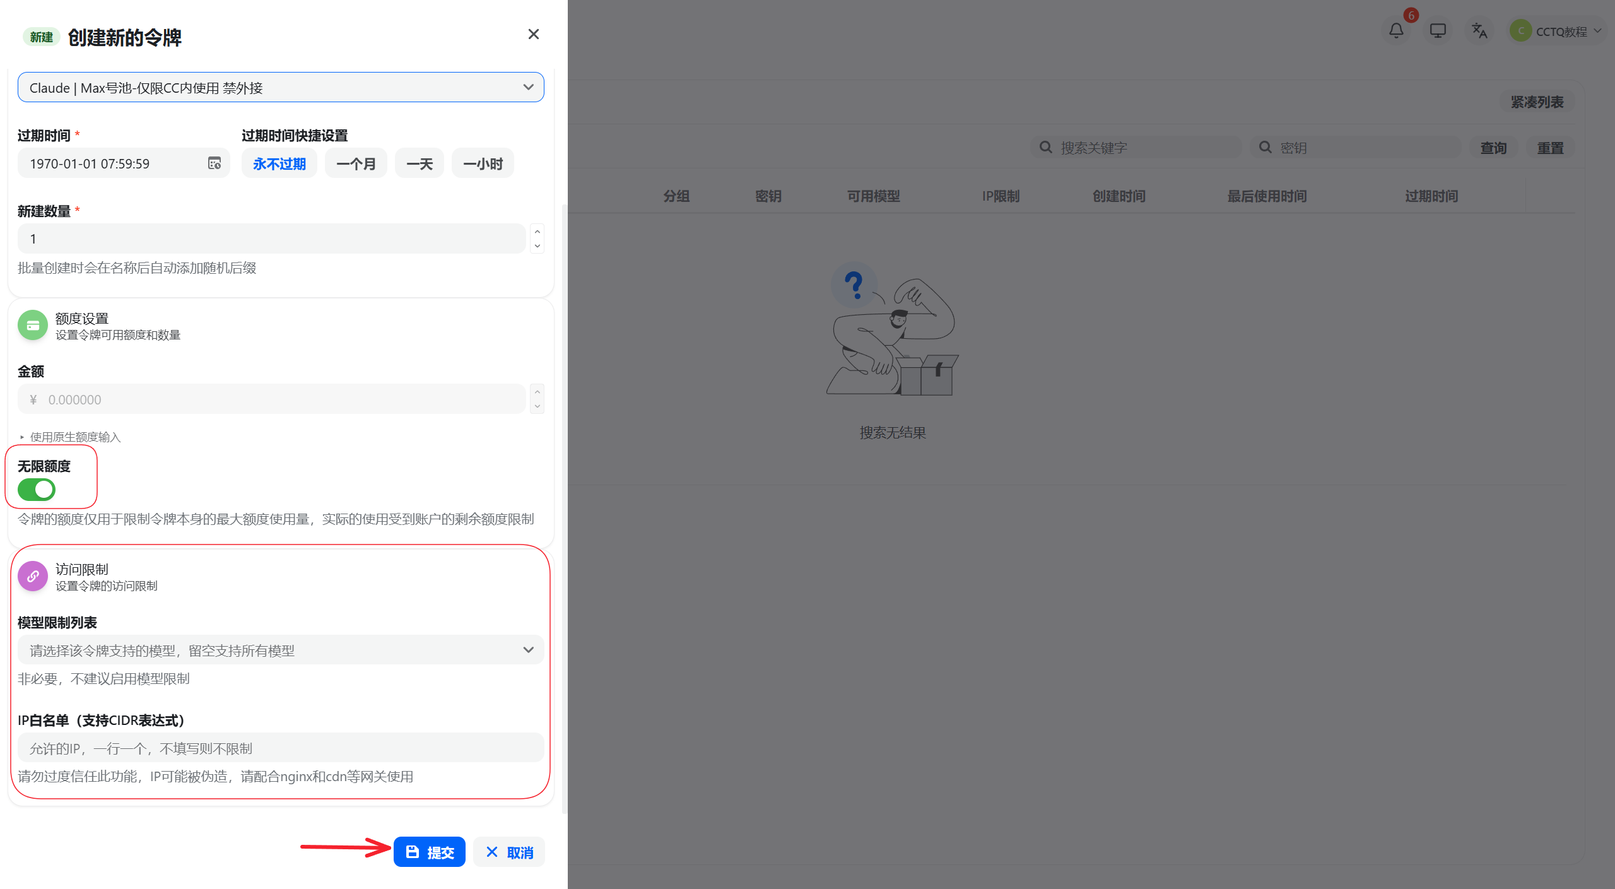The image size is (1615, 889).
Task: Click the 取消 cancel button
Action: (x=509, y=852)
